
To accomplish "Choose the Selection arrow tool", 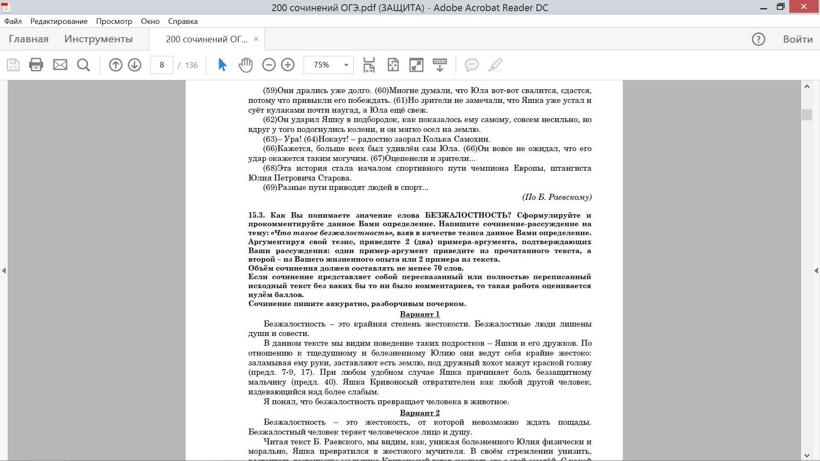I will (222, 65).
